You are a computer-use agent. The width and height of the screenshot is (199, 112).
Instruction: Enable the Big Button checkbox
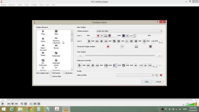coord(64,73)
